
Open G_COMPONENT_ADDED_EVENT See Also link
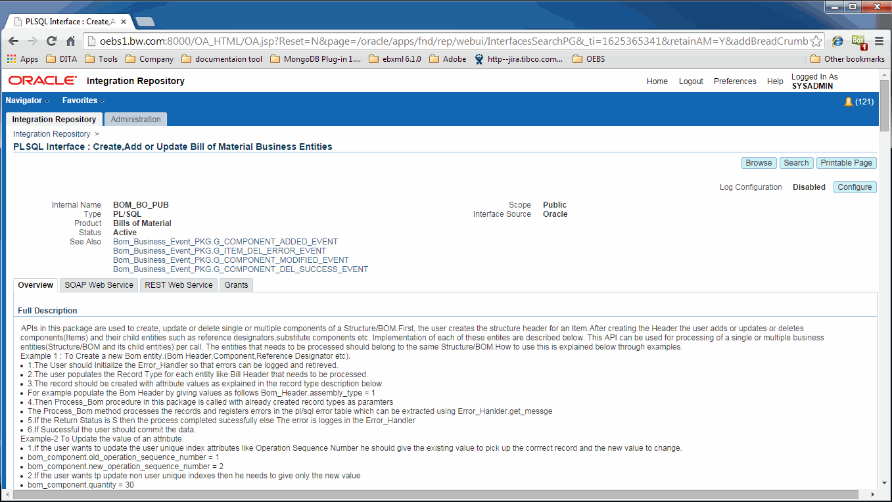click(225, 242)
